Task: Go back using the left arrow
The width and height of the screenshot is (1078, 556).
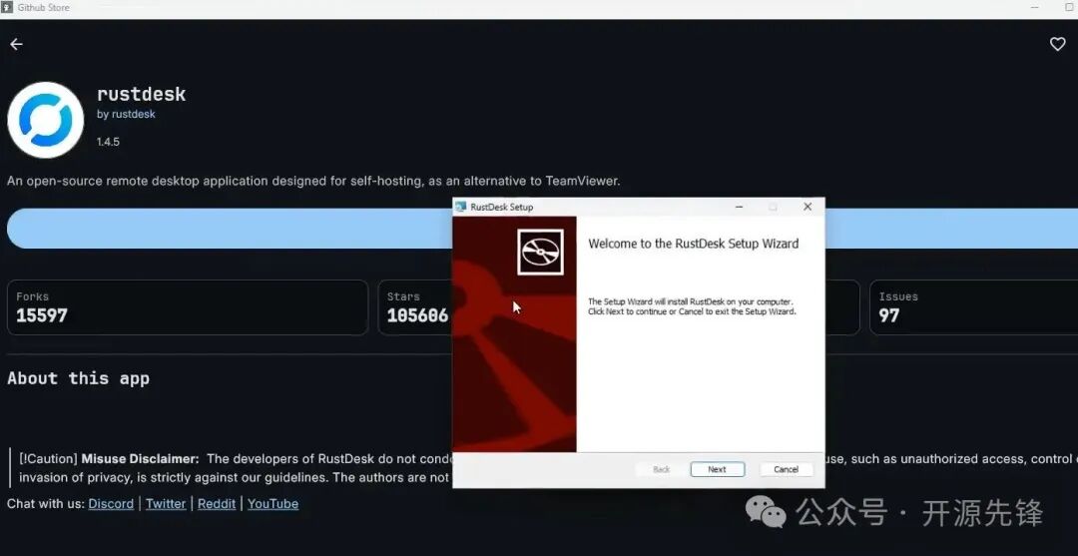Action: pyautogui.click(x=17, y=44)
